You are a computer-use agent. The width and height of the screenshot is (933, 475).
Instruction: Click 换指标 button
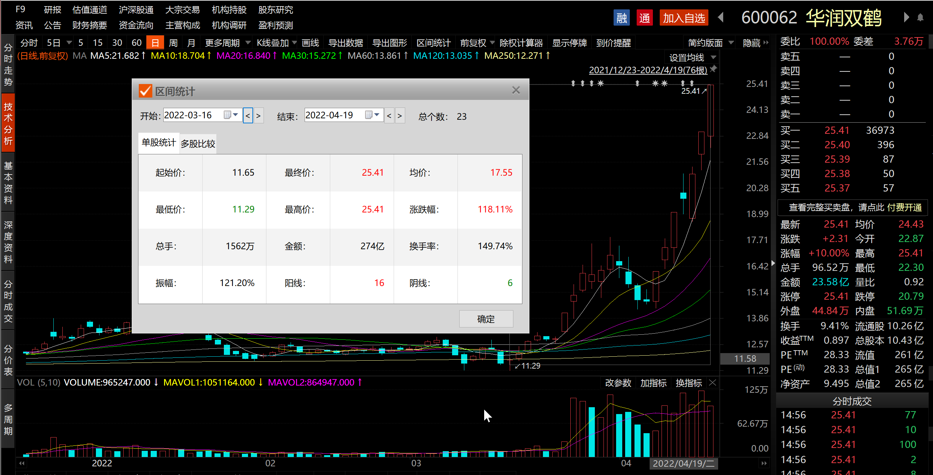[x=689, y=383]
